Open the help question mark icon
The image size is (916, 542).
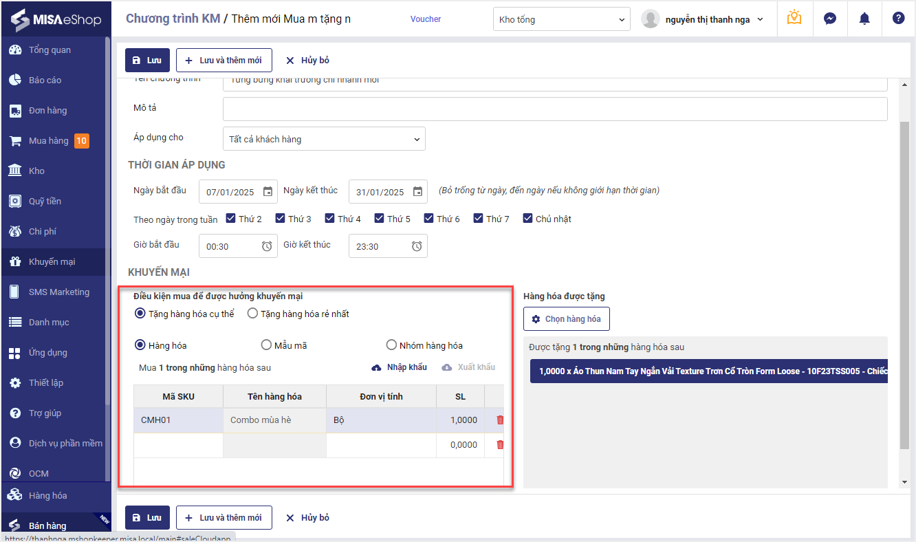point(898,19)
